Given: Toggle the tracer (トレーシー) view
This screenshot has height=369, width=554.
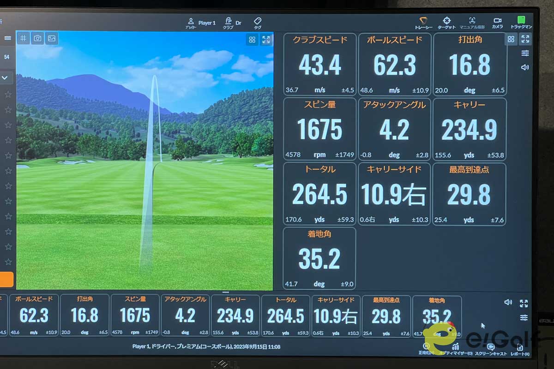Looking at the screenshot, I should point(423,23).
